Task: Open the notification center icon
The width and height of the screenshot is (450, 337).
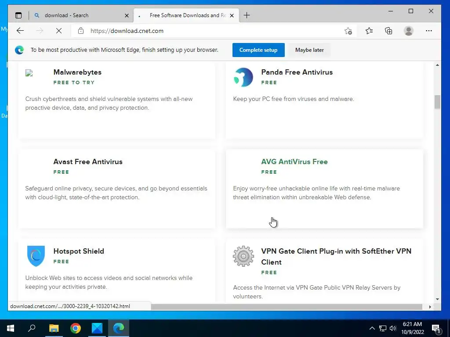Action: click(x=436, y=329)
